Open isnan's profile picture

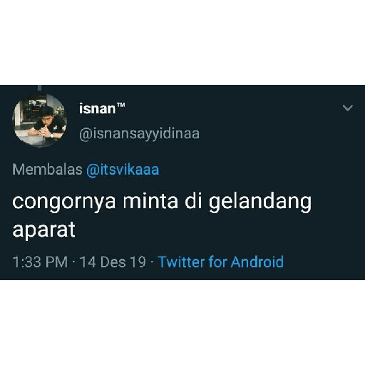tap(39, 120)
